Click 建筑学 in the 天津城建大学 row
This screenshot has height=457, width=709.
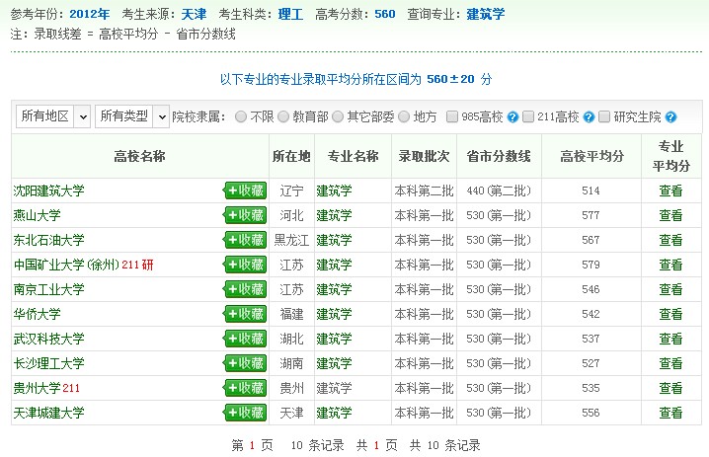click(334, 413)
